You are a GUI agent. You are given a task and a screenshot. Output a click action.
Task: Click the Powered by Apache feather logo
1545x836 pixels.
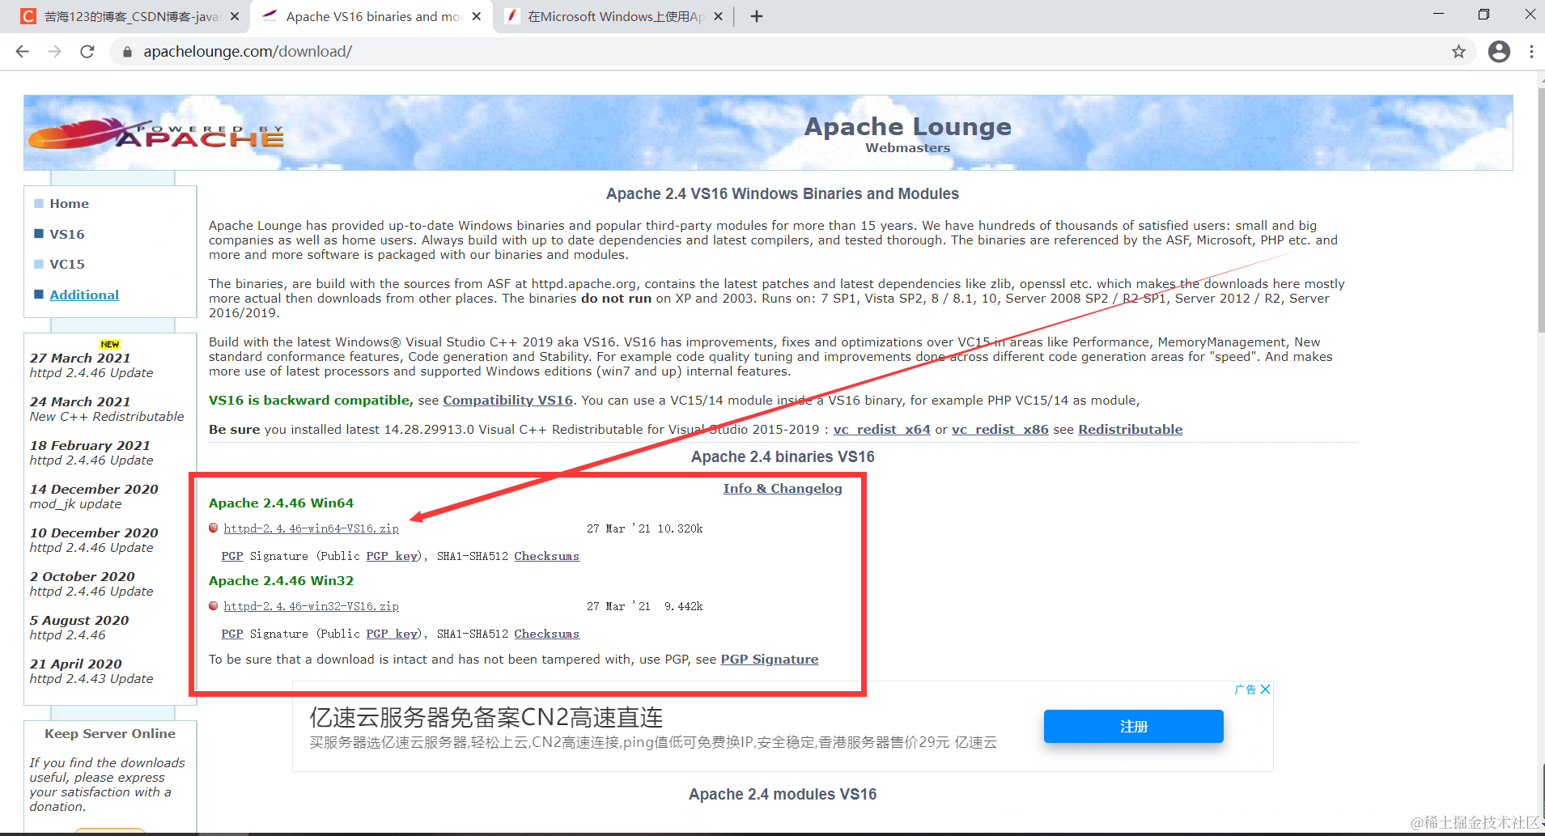[x=156, y=133]
